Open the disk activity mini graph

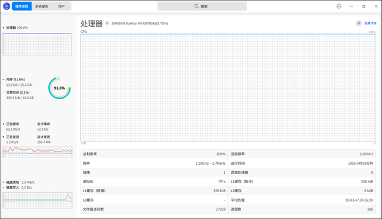click(x=38, y=201)
